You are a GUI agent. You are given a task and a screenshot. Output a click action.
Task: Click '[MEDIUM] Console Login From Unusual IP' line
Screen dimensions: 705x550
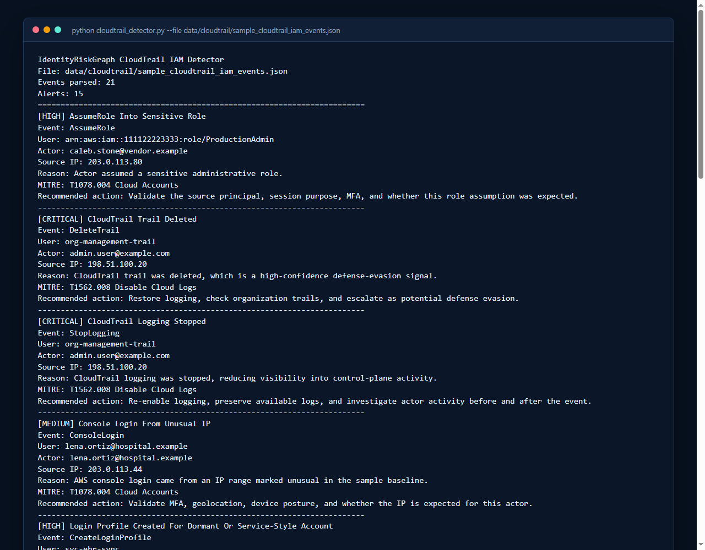[124, 424]
